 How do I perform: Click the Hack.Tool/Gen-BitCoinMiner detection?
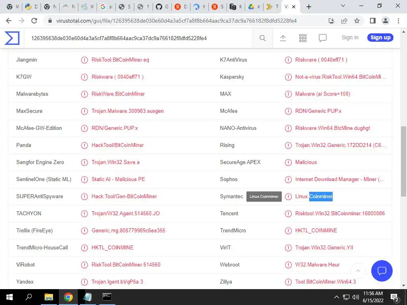pos(124,196)
